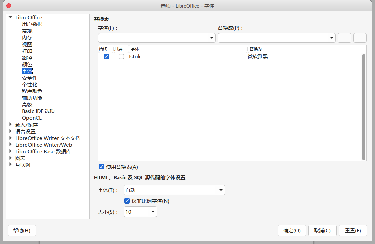Select 视图 in options tree
375x244 pixels.
[x=27, y=45]
